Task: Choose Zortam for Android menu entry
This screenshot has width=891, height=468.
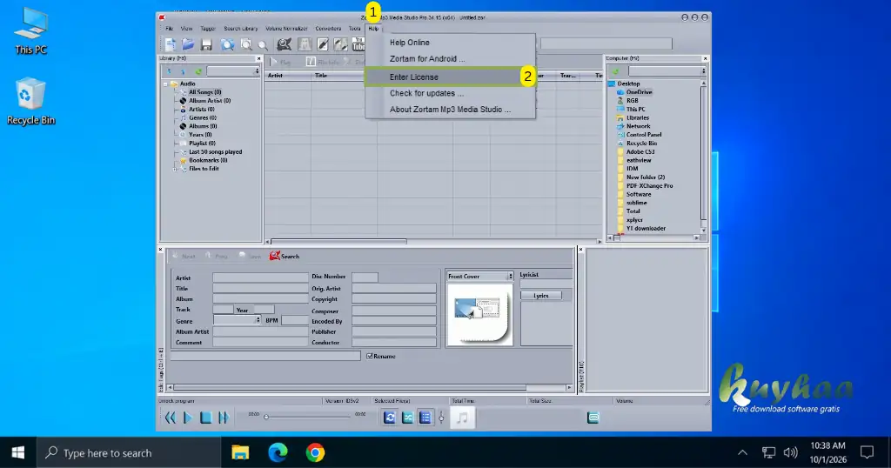Action: tap(427, 58)
